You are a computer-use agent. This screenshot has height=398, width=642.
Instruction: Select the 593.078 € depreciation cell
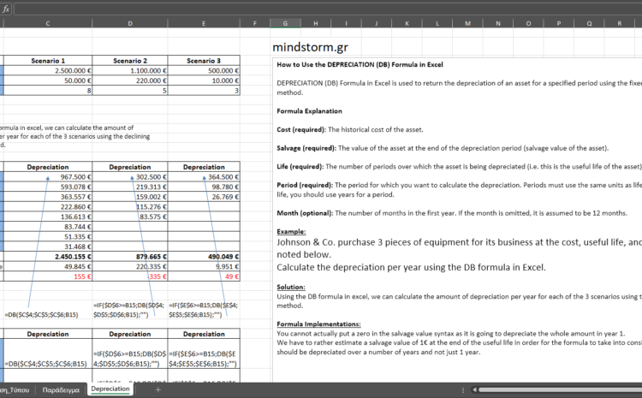[x=48, y=187]
